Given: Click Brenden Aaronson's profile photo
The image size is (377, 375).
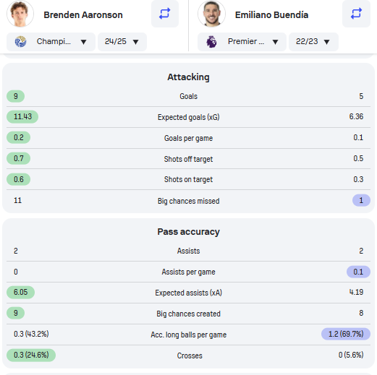Looking at the screenshot, I should pos(20,14).
